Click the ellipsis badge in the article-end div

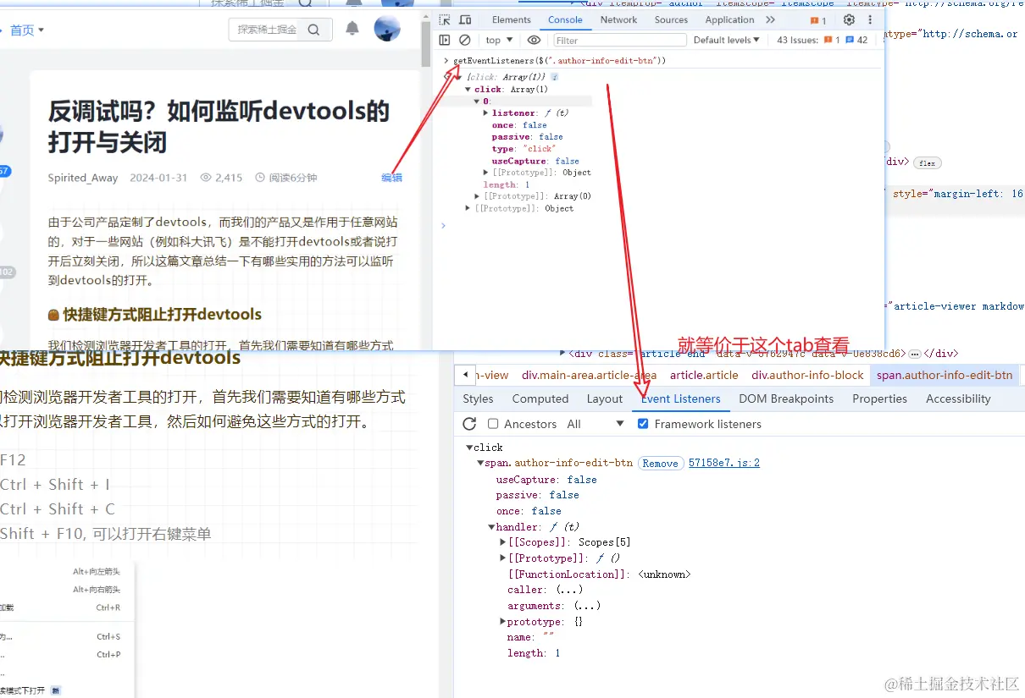pos(915,354)
